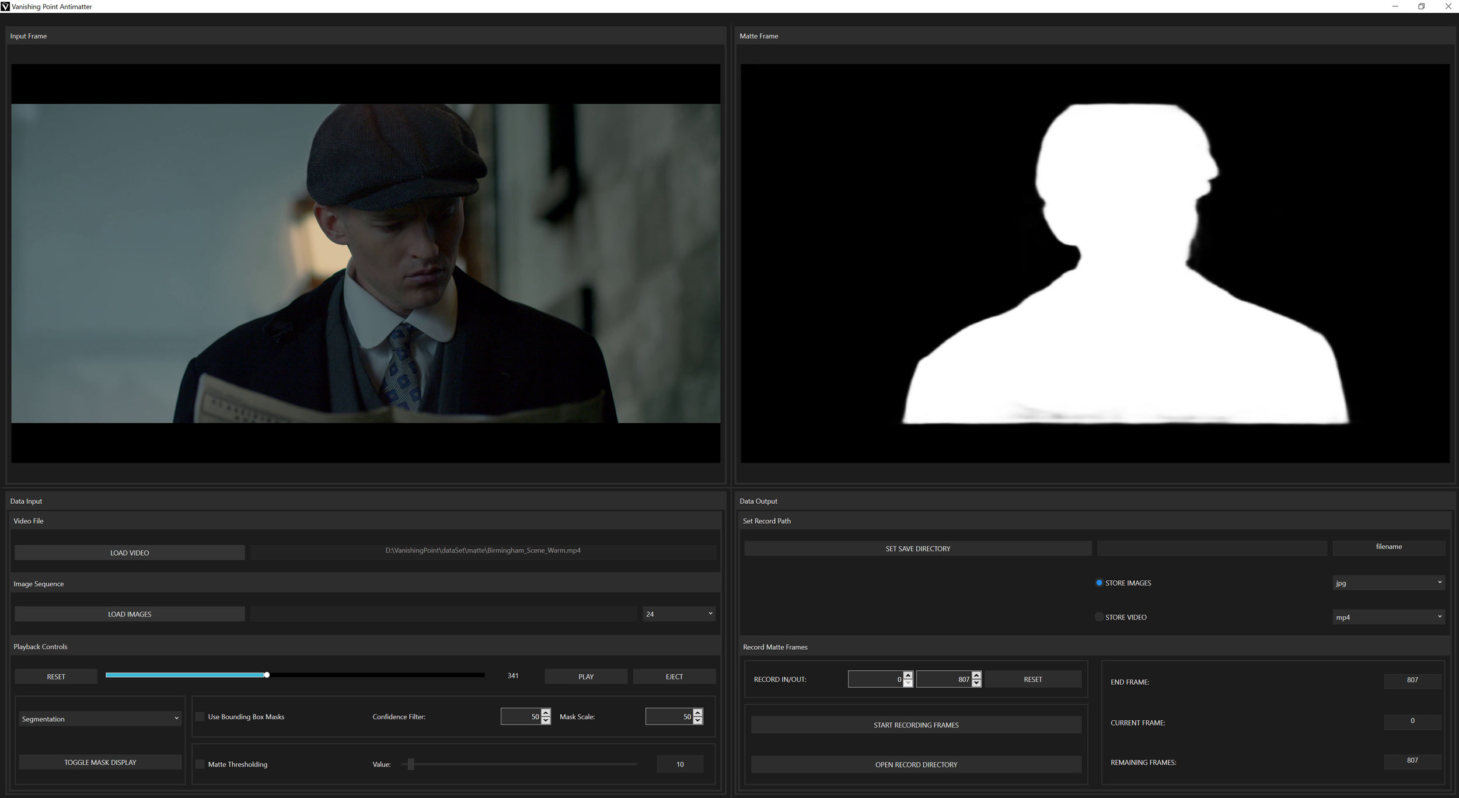Increase Confidence Filter with up arrow
Image resolution: width=1459 pixels, height=798 pixels.
(x=546, y=712)
